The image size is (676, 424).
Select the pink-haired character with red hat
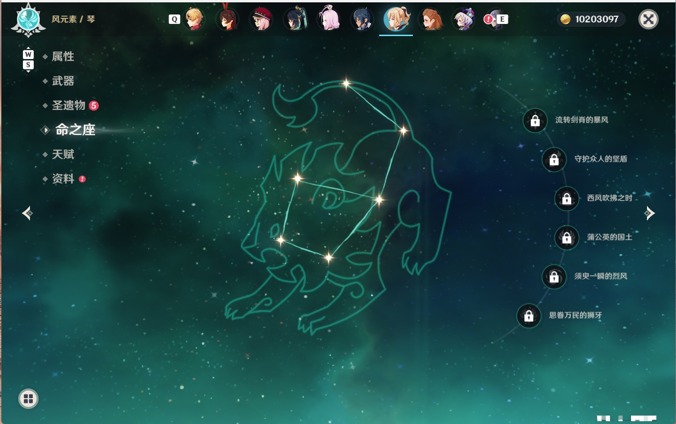point(261,19)
